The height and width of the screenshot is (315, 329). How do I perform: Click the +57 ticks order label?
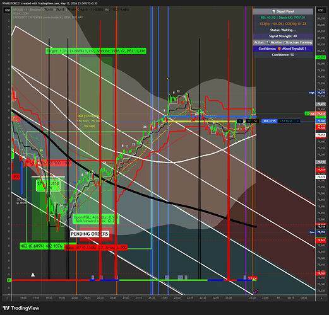(x=287, y=121)
